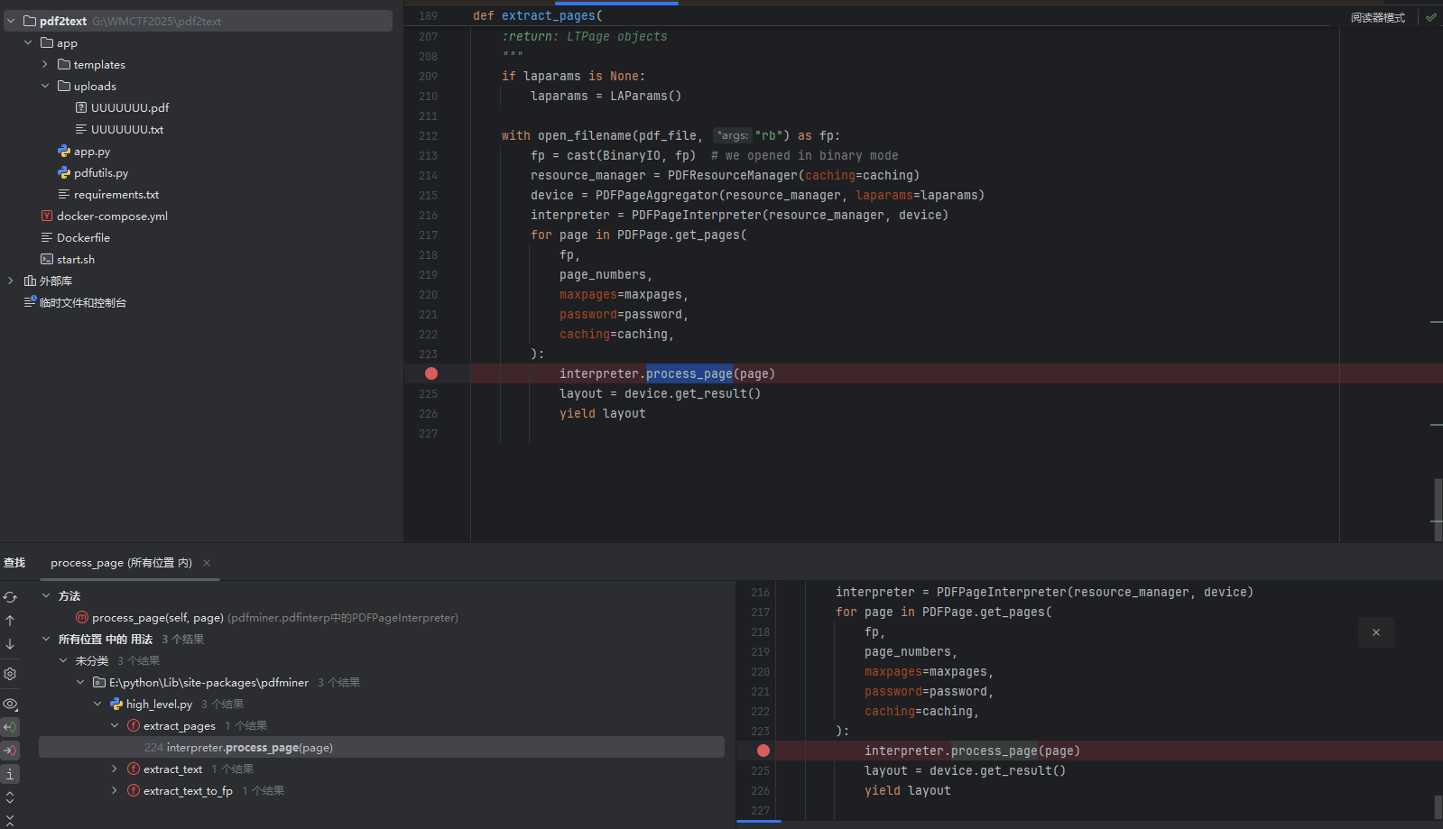Screen dimensions: 1443x829
Task: Select 临时文件和控制台 scratches node
Action: pos(82,302)
